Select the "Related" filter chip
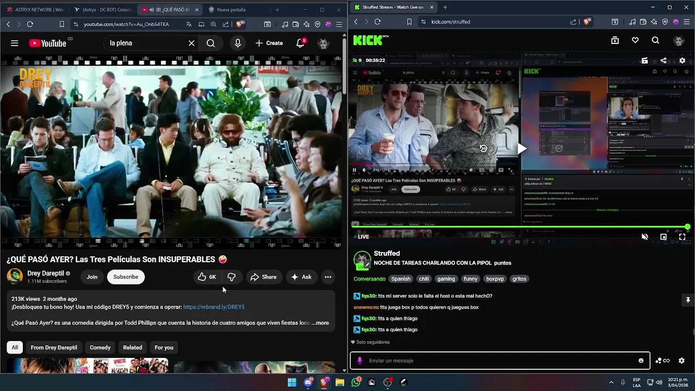Viewport: 695px width, 391px height. click(x=132, y=348)
